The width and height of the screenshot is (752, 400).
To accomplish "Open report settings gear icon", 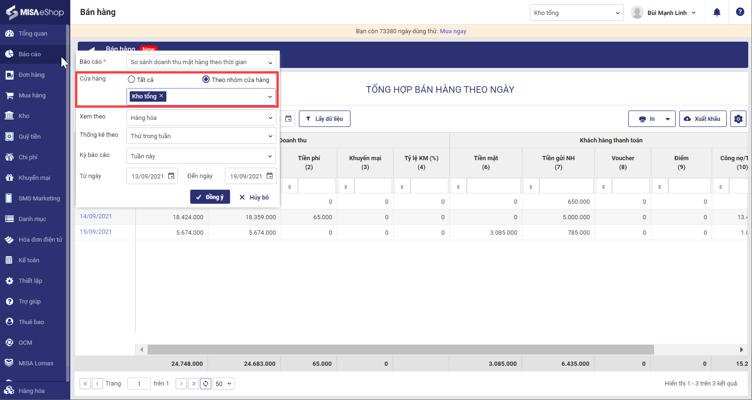I will [738, 119].
